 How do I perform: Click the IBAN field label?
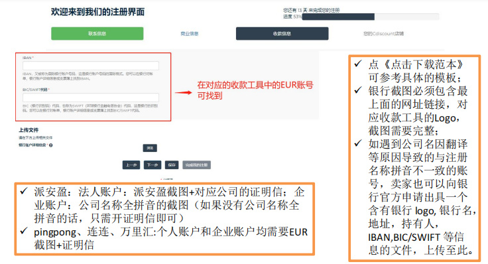[28, 58]
